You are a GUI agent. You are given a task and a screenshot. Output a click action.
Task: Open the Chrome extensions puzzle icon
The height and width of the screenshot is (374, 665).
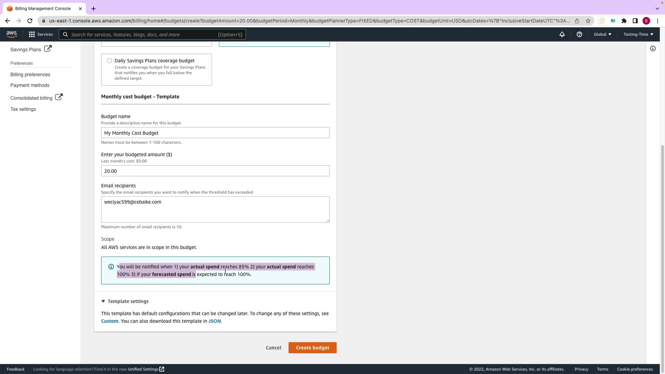pyautogui.click(x=624, y=21)
